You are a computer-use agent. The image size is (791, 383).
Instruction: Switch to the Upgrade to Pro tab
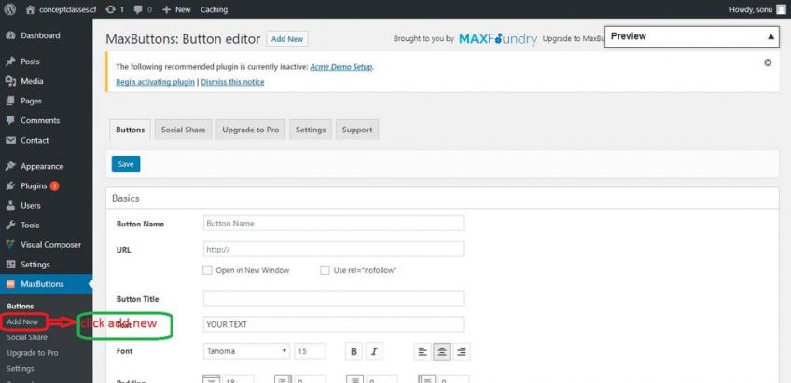pyautogui.click(x=251, y=130)
